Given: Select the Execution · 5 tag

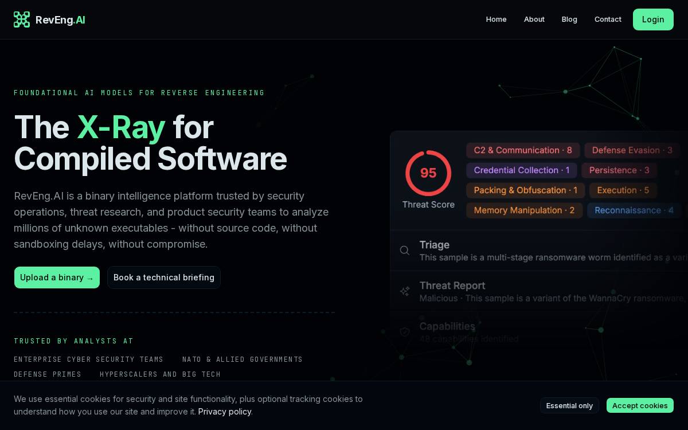Looking at the screenshot, I should click(x=623, y=190).
